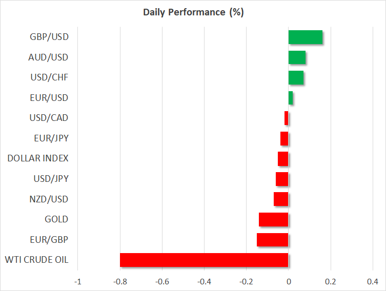Viewport: 386px width, 291px height.
Task: Select the 0.4 horizontal axis tick label
Action: (373, 282)
